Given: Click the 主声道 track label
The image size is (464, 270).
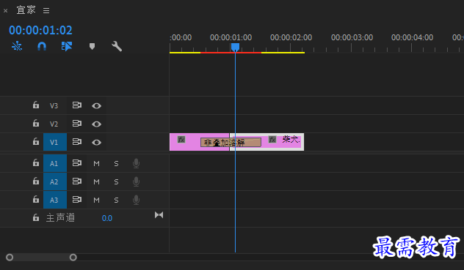Looking at the screenshot, I should click(60, 218).
